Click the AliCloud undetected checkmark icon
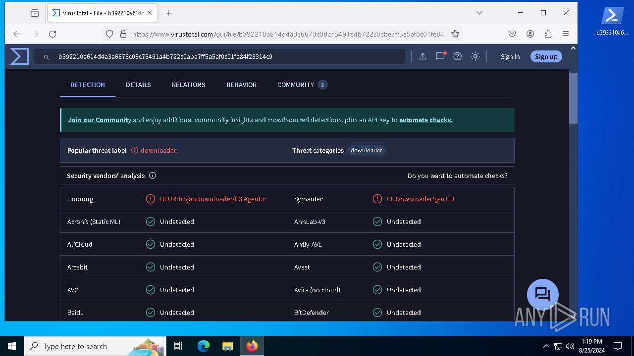The height and width of the screenshot is (356, 634). 151,244
